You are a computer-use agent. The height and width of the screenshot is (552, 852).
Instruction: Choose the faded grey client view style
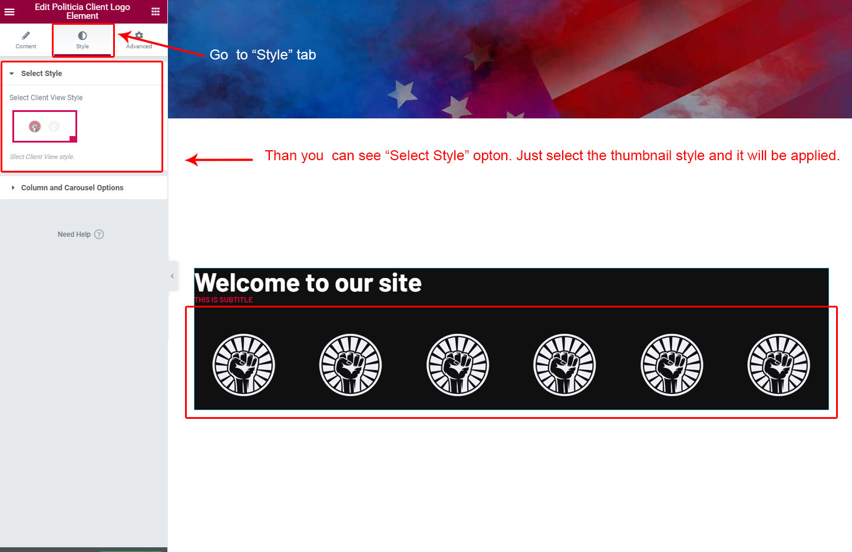(x=54, y=126)
